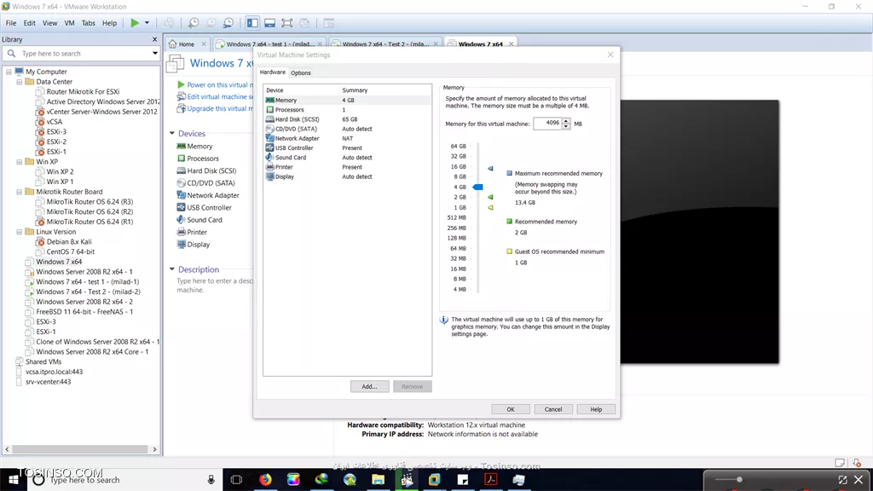
Task: Select vcsa.itpro.local:443 shared server
Action: [x=54, y=372]
